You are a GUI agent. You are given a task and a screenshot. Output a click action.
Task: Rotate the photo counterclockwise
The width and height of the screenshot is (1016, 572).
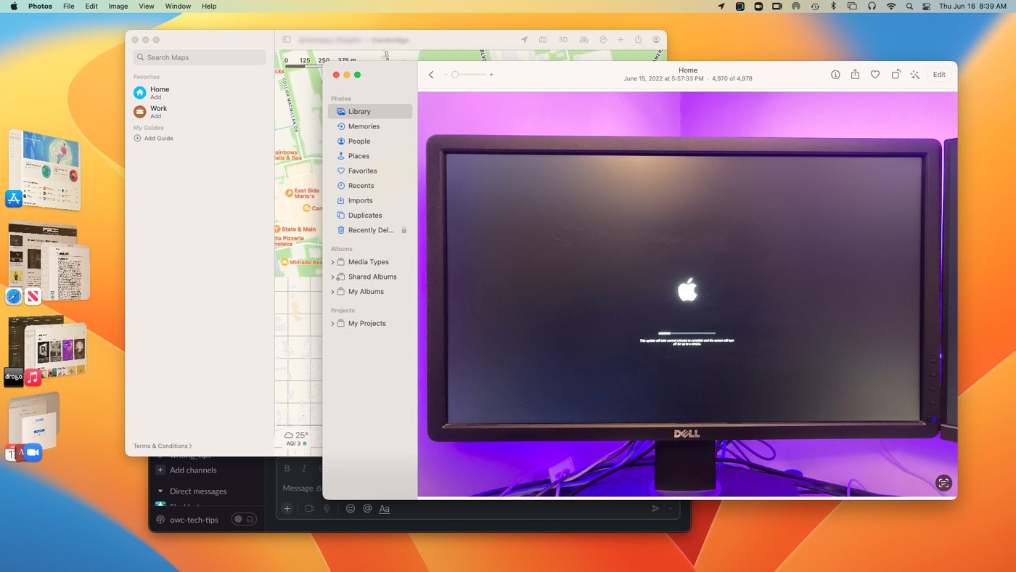pyautogui.click(x=895, y=74)
